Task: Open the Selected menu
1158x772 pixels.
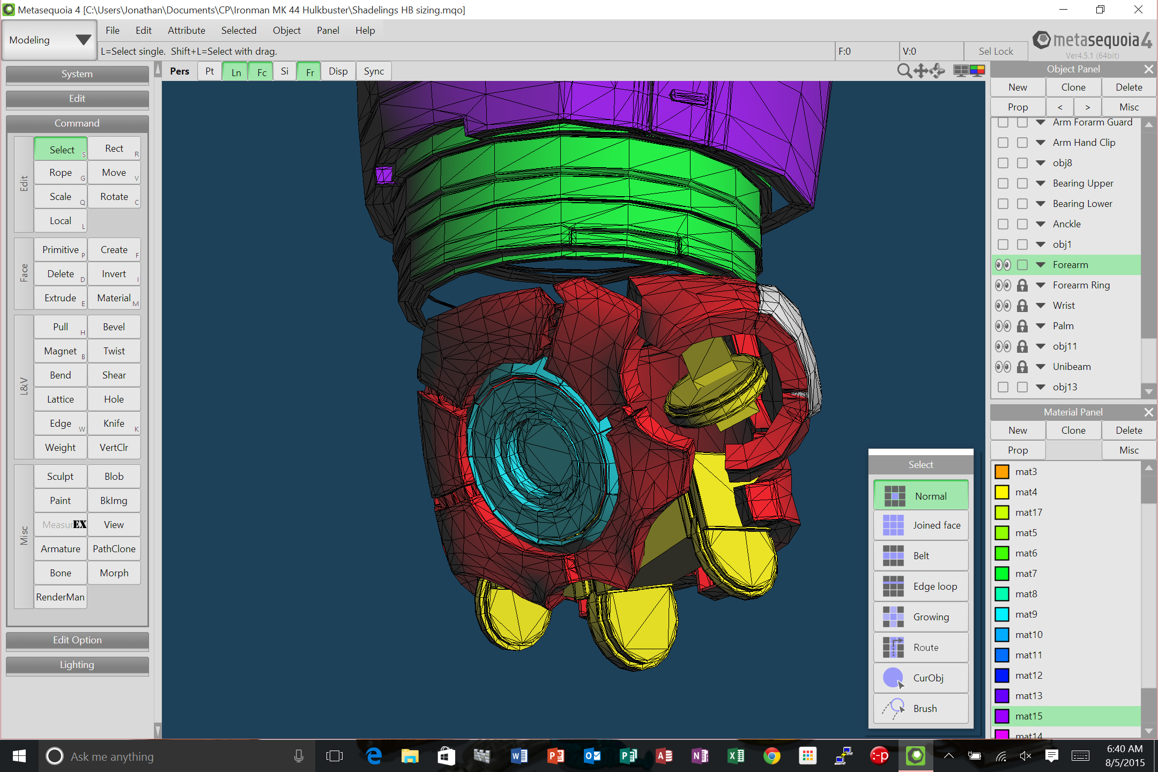Action: (239, 31)
